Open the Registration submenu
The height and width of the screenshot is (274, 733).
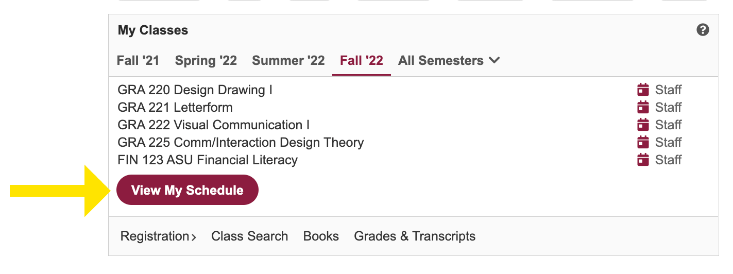click(x=158, y=236)
